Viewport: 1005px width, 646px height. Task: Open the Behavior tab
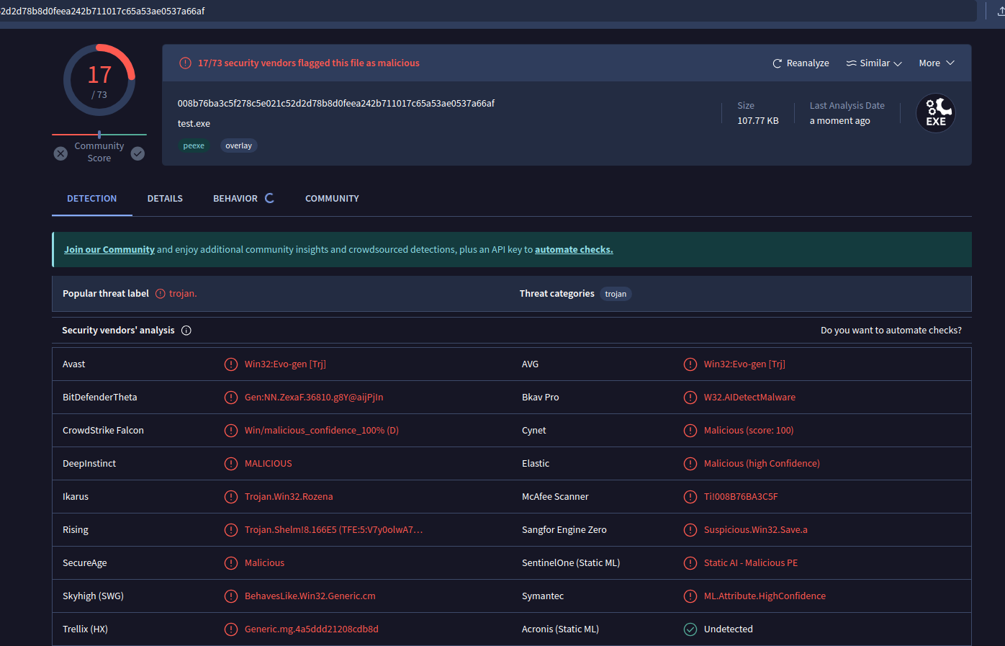click(235, 199)
